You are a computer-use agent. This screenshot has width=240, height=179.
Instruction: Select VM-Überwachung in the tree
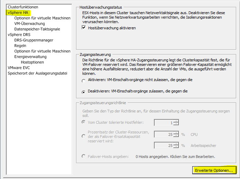(x=29, y=23)
